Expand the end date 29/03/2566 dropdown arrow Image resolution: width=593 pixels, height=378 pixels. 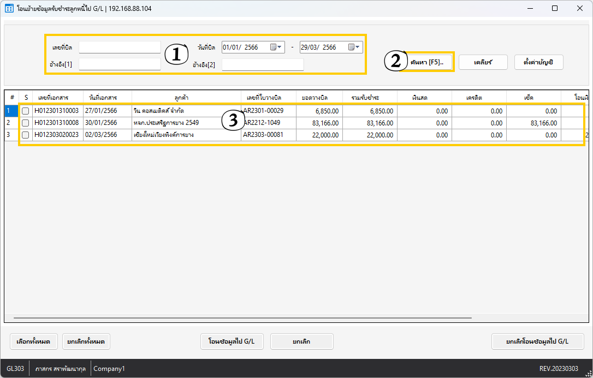point(358,47)
